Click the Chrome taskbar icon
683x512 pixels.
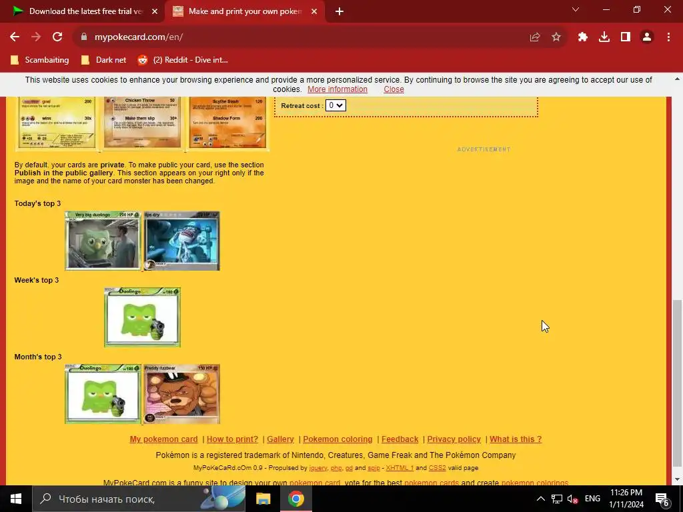(x=295, y=499)
